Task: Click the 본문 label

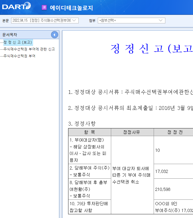Action: pos(5,21)
